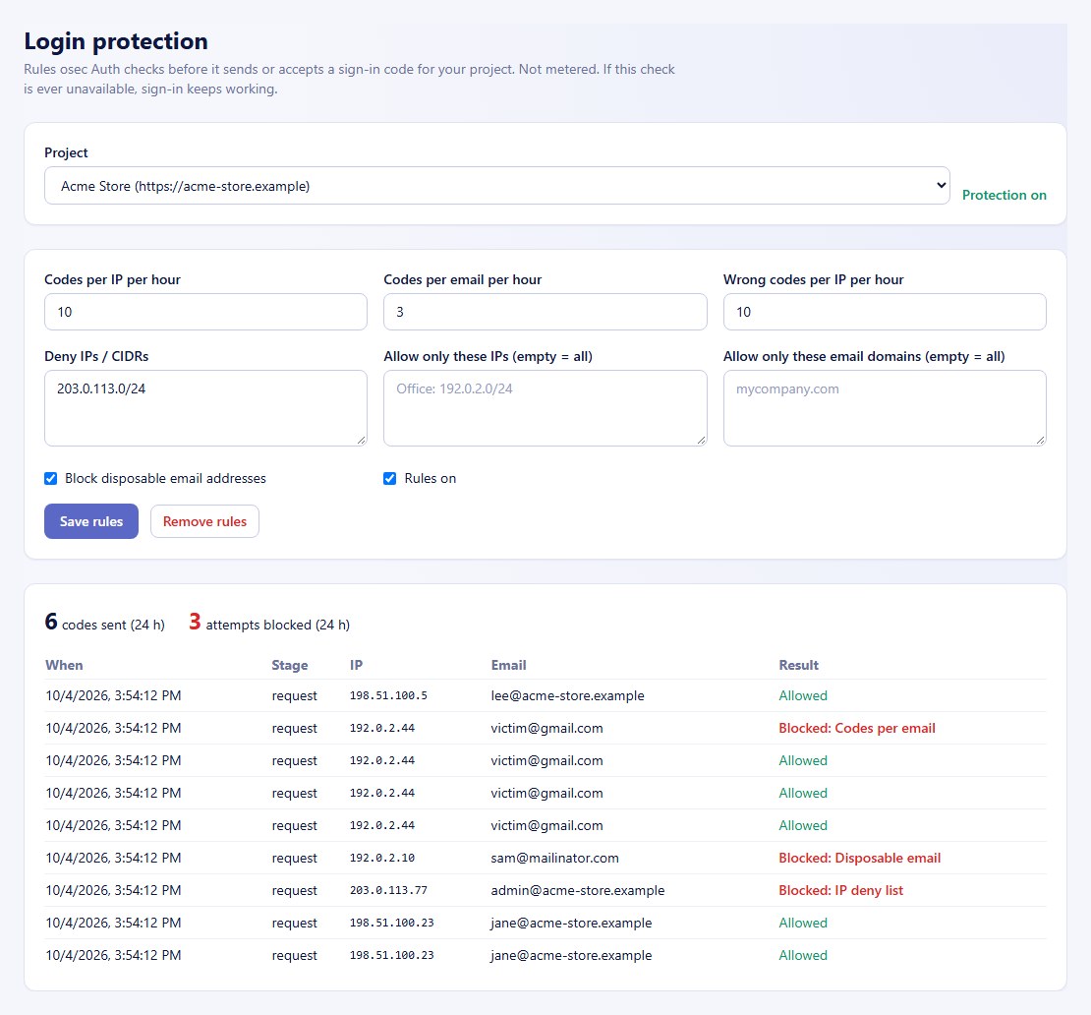Click the Codes per IP per hour label
This screenshot has width=1091, height=1015.
pyautogui.click(x=113, y=280)
